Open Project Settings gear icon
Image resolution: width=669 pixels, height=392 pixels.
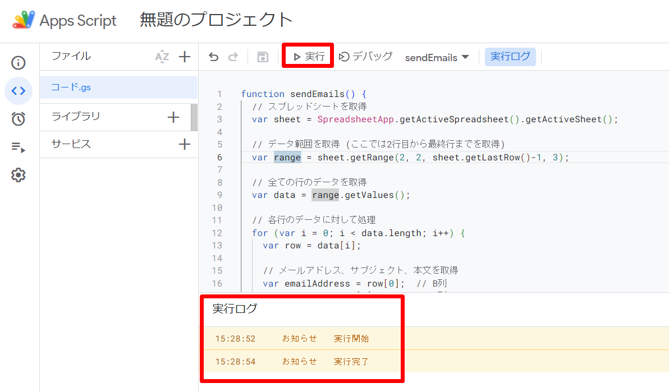(19, 175)
